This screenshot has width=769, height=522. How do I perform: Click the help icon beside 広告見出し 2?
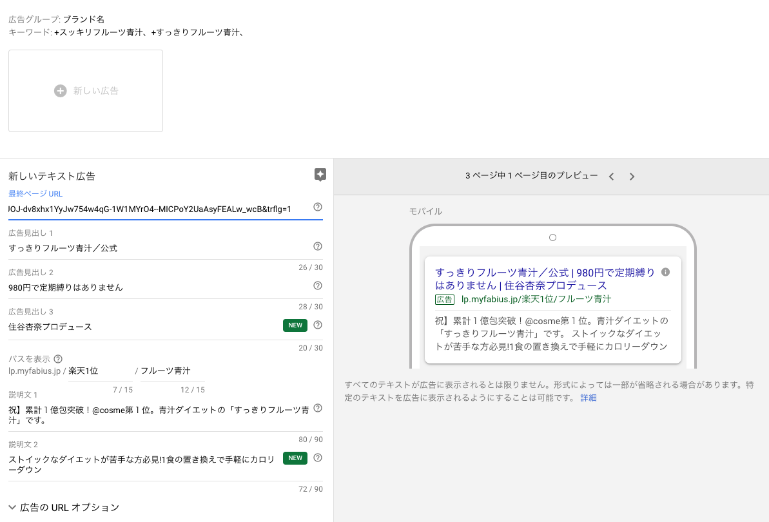(317, 285)
